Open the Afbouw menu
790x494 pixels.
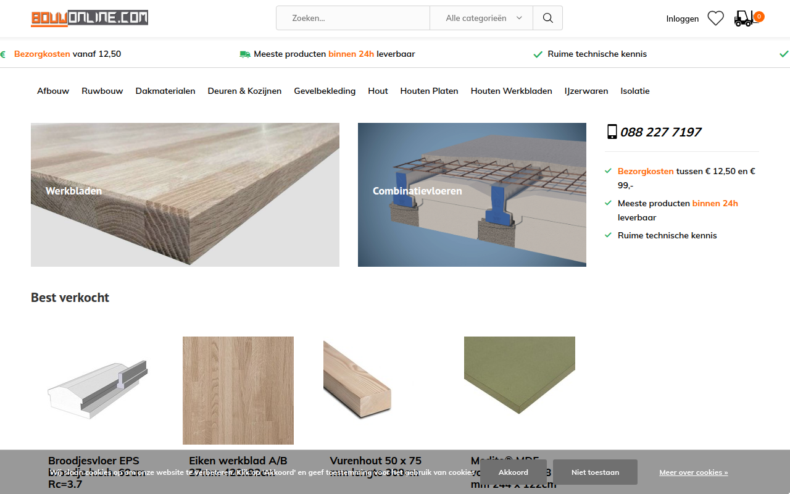pos(53,91)
